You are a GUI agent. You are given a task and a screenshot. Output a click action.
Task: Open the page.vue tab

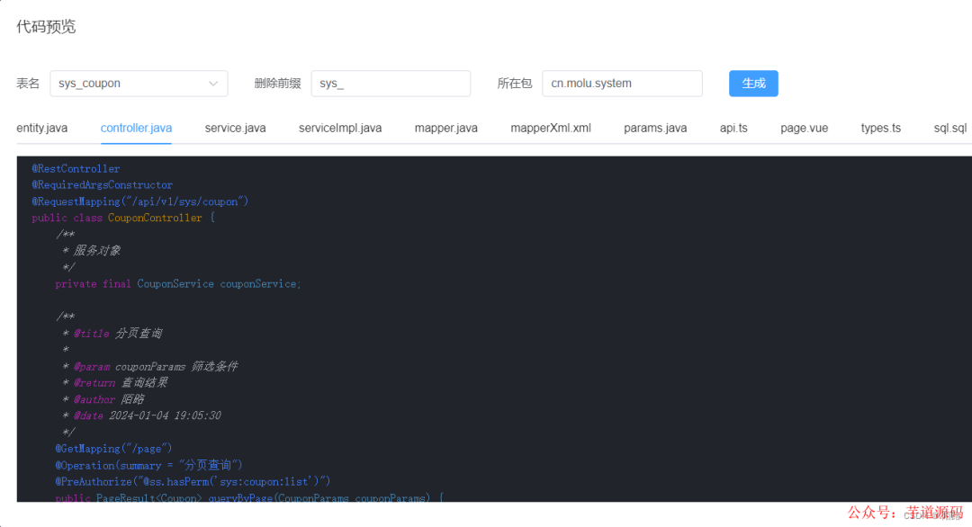click(x=804, y=129)
